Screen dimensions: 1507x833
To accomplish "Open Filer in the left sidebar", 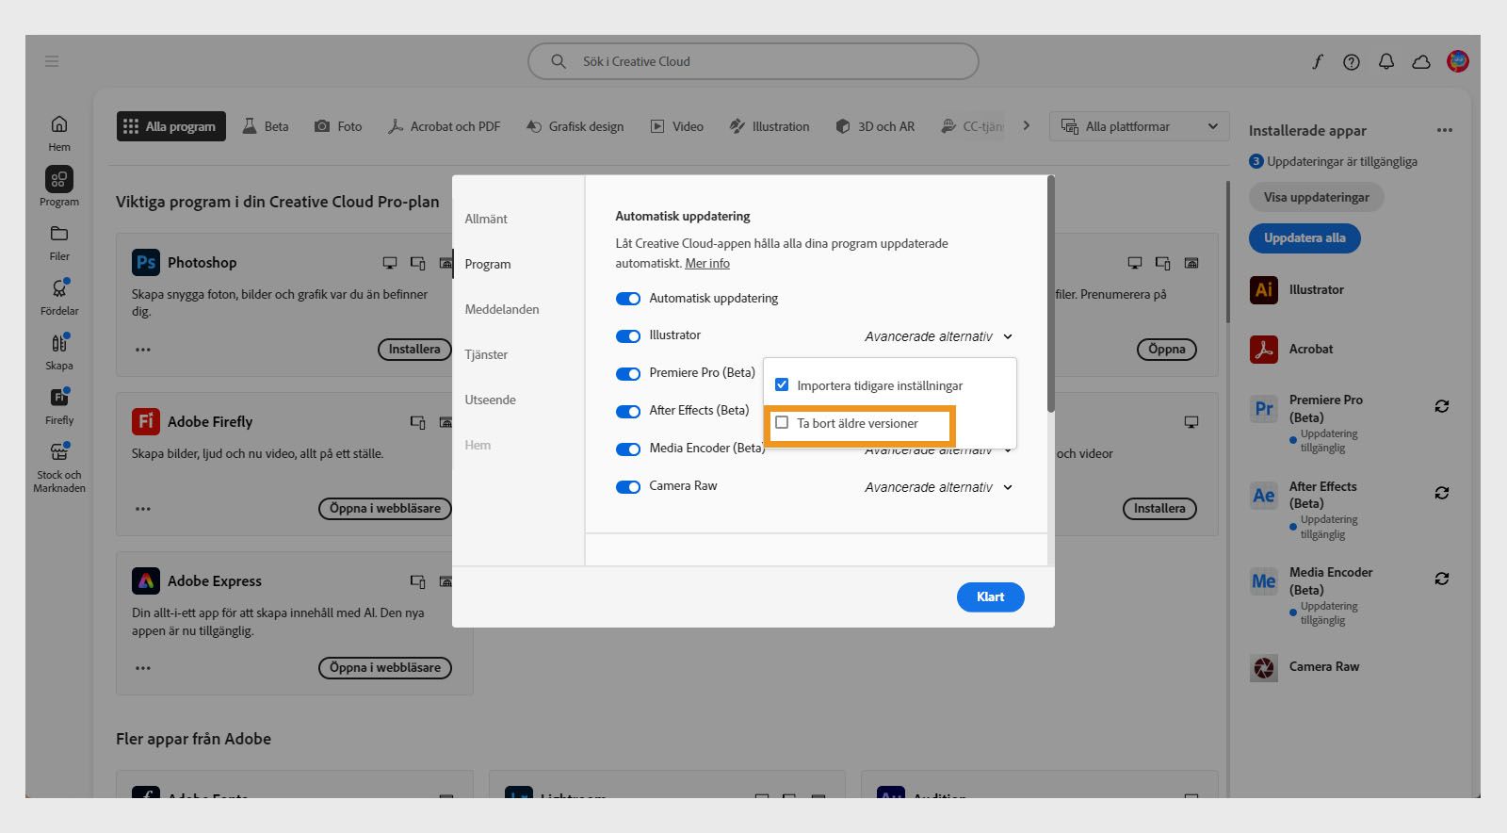I will (x=59, y=242).
